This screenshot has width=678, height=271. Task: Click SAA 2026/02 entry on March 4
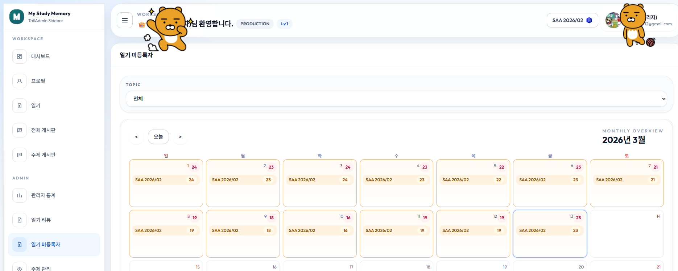[x=397, y=180]
